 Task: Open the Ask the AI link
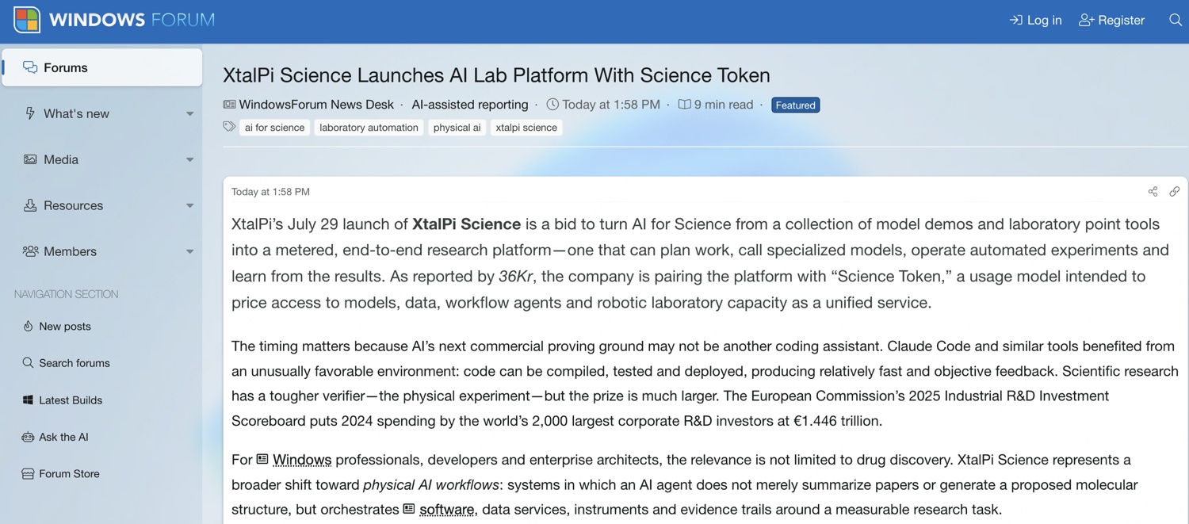(x=63, y=437)
